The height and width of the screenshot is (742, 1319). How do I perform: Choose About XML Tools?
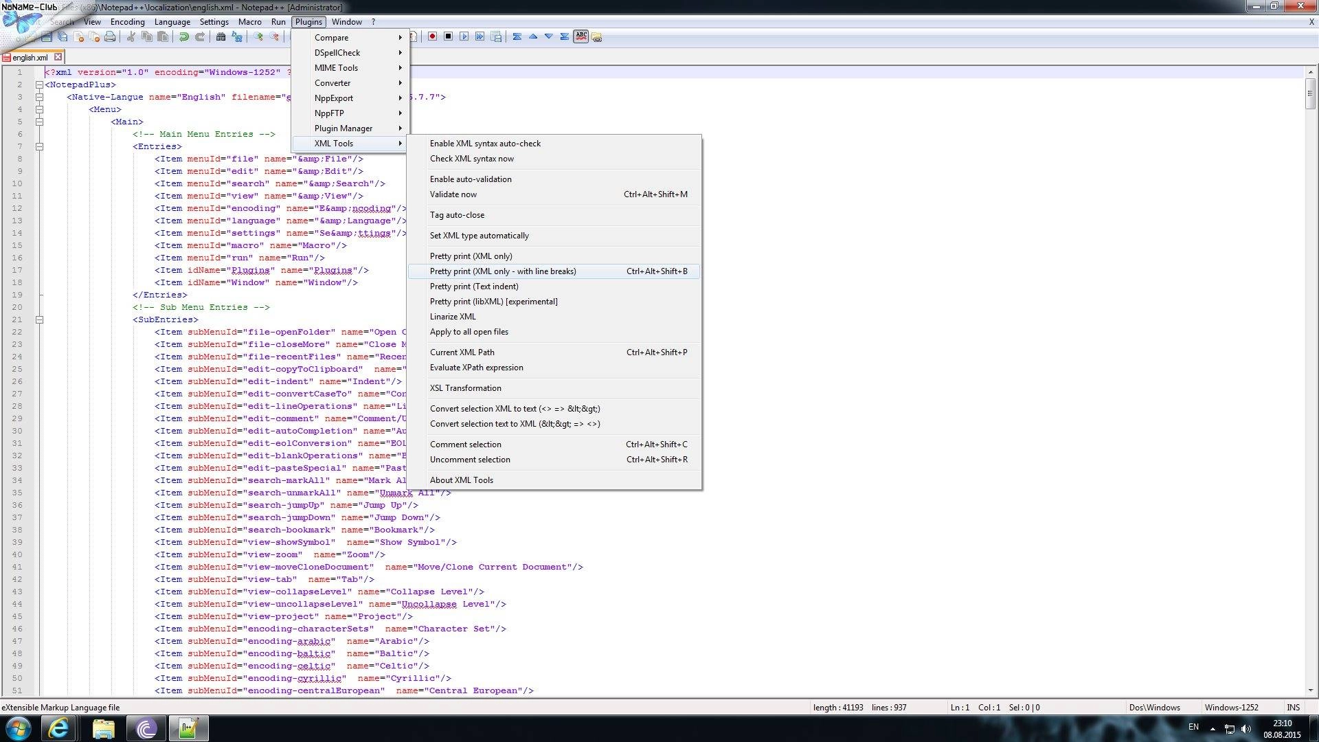(554, 480)
